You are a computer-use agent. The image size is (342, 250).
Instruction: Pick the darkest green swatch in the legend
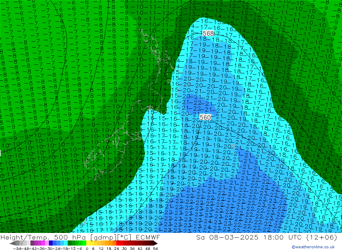pyautogui.click(x=69, y=243)
